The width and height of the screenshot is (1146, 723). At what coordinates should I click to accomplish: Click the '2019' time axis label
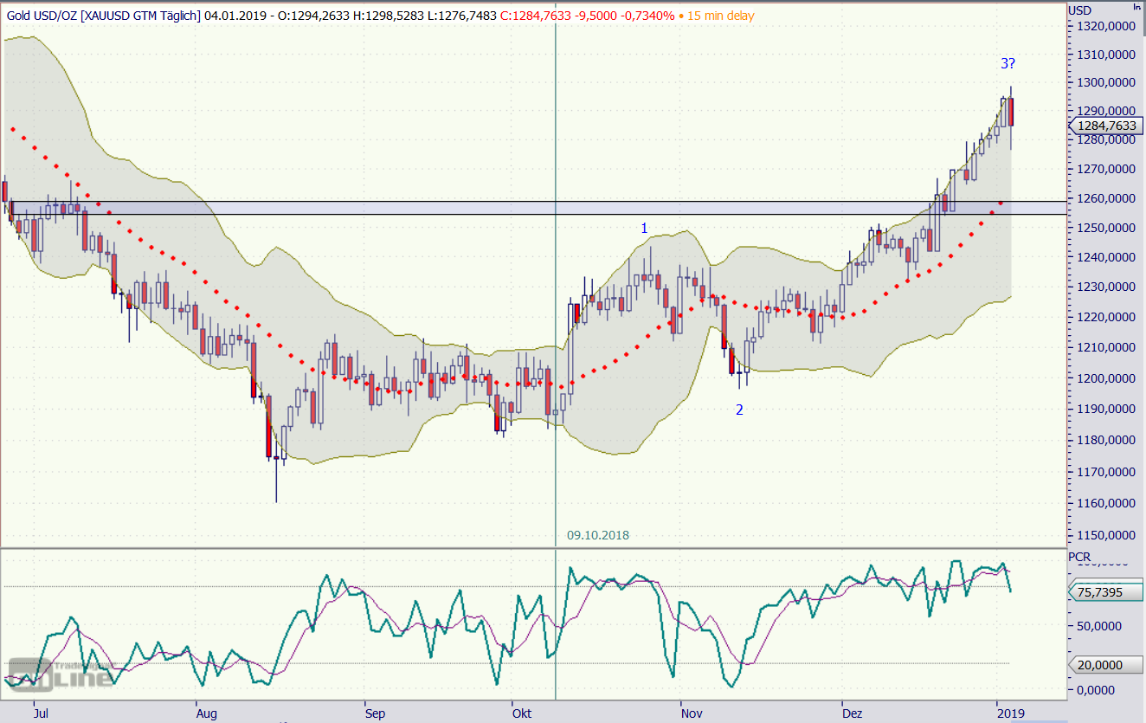(x=1010, y=713)
